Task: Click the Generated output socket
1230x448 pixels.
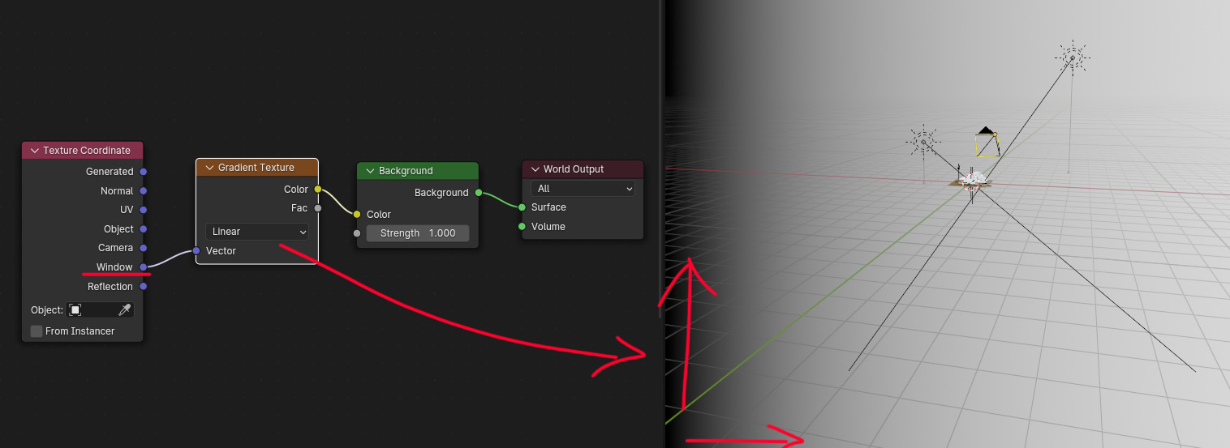Action: pyautogui.click(x=143, y=172)
